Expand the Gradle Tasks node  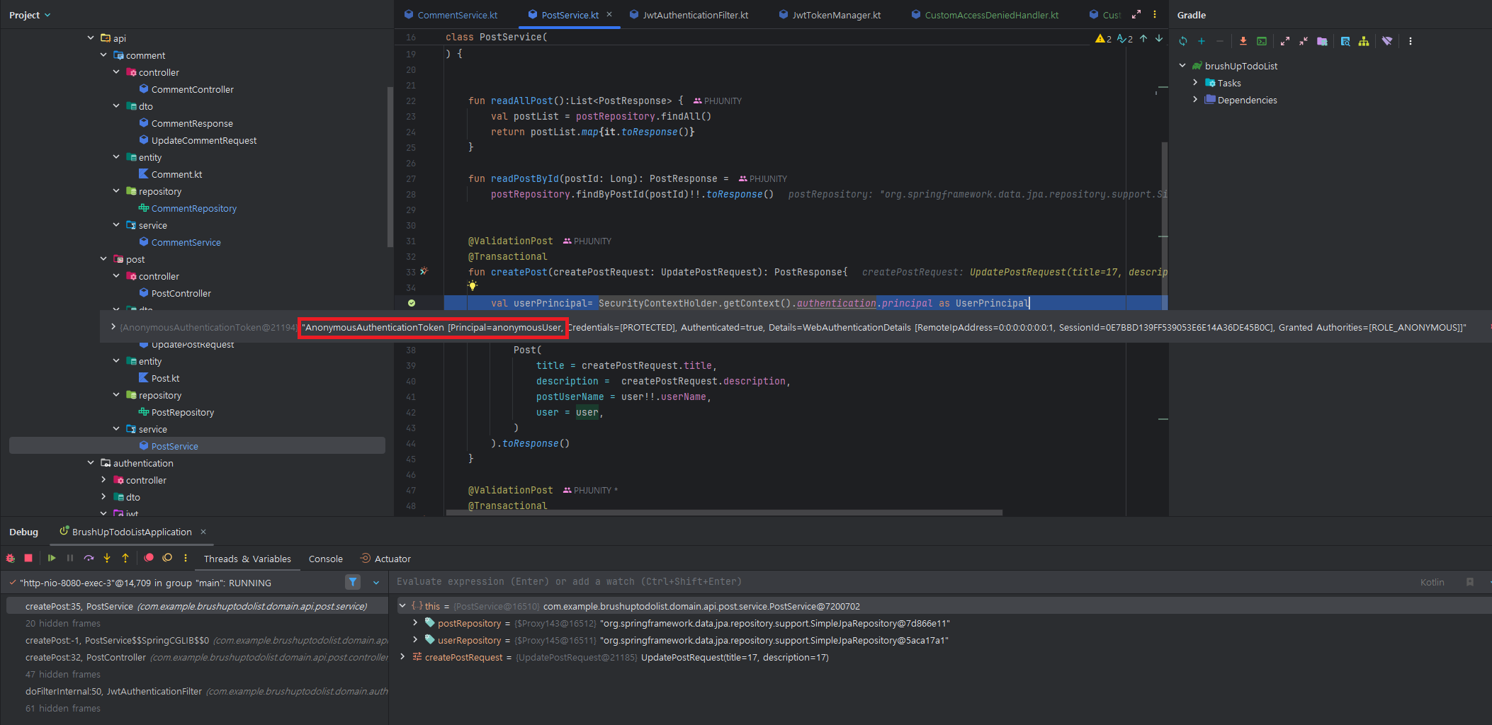(1195, 83)
